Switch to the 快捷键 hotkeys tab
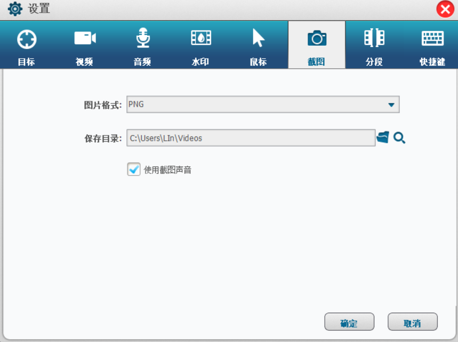 point(432,45)
